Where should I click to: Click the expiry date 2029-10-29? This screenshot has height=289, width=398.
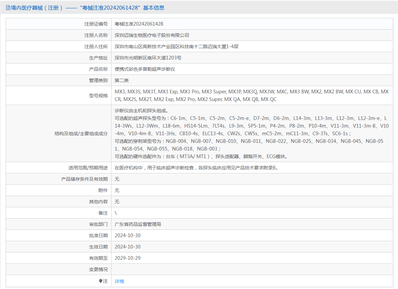[x=127, y=258]
